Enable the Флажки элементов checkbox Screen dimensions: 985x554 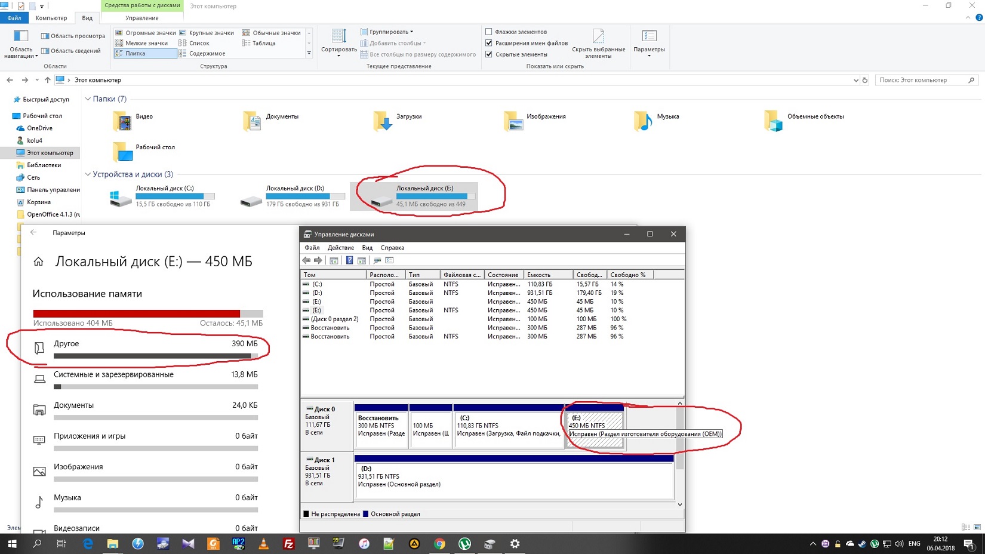[489, 32]
